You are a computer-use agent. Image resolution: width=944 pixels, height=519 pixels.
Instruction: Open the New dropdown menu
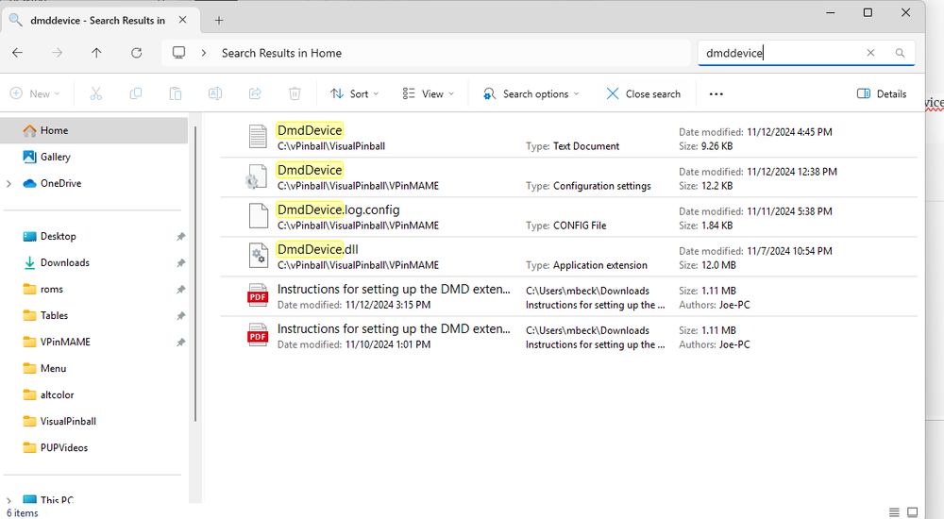click(35, 94)
